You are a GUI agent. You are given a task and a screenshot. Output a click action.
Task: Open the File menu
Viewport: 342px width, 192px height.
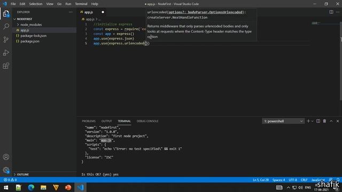pos(13,4)
